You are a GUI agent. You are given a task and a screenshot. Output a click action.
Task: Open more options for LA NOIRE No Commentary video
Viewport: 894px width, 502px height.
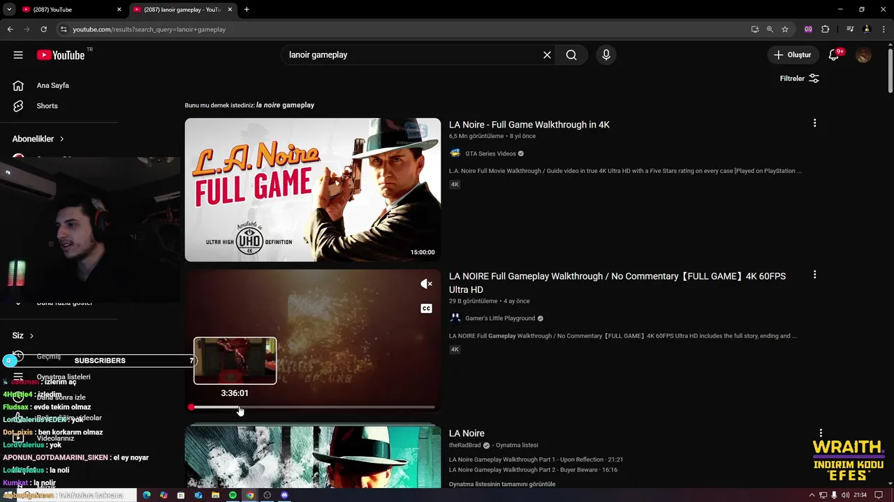point(814,275)
